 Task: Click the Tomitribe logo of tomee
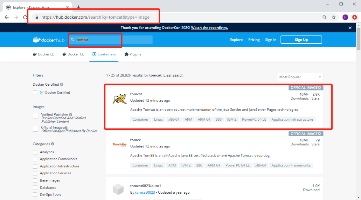coord(120,144)
